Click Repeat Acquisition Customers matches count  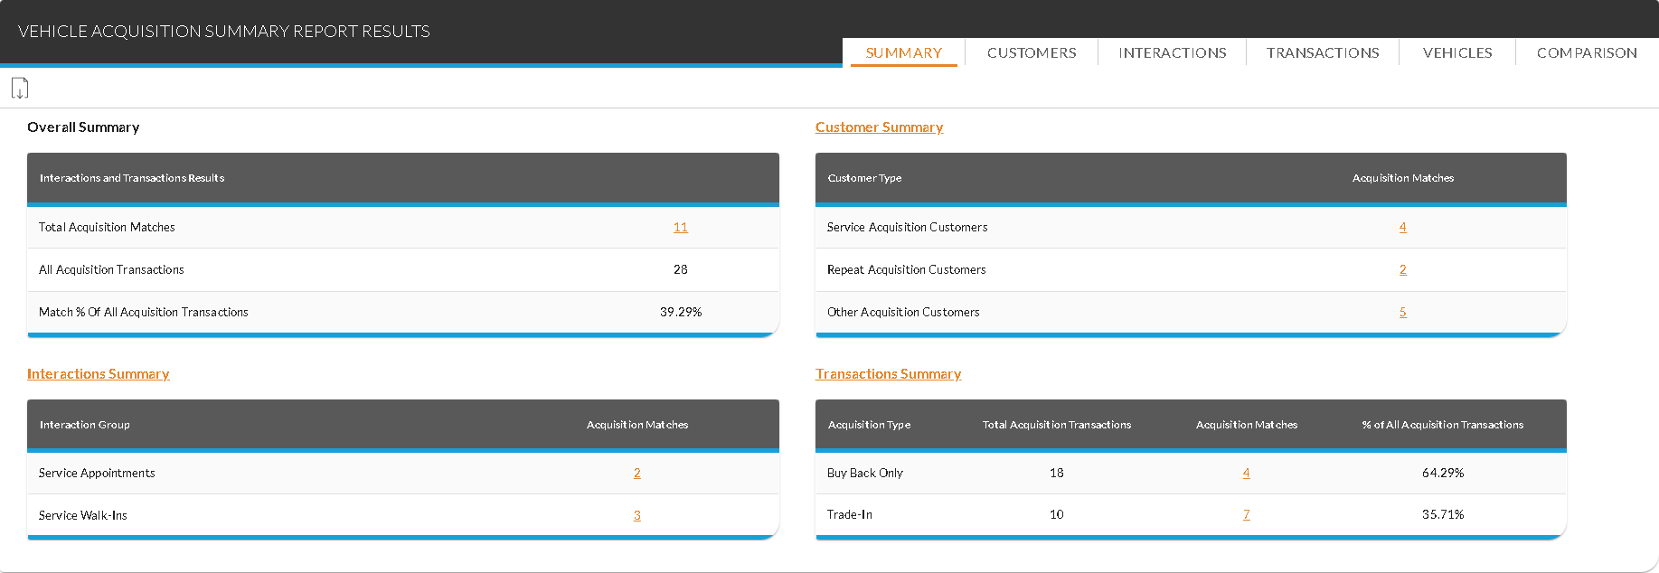(1402, 270)
